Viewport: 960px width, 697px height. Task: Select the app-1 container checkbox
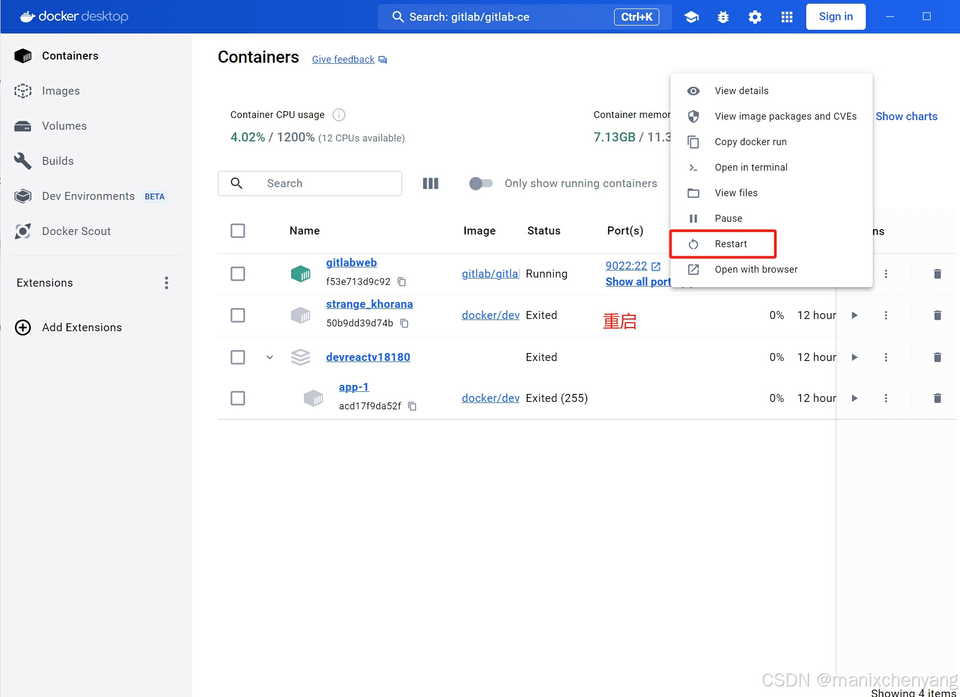[238, 398]
